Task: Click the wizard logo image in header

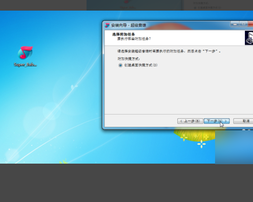Action: pyautogui.click(x=249, y=38)
